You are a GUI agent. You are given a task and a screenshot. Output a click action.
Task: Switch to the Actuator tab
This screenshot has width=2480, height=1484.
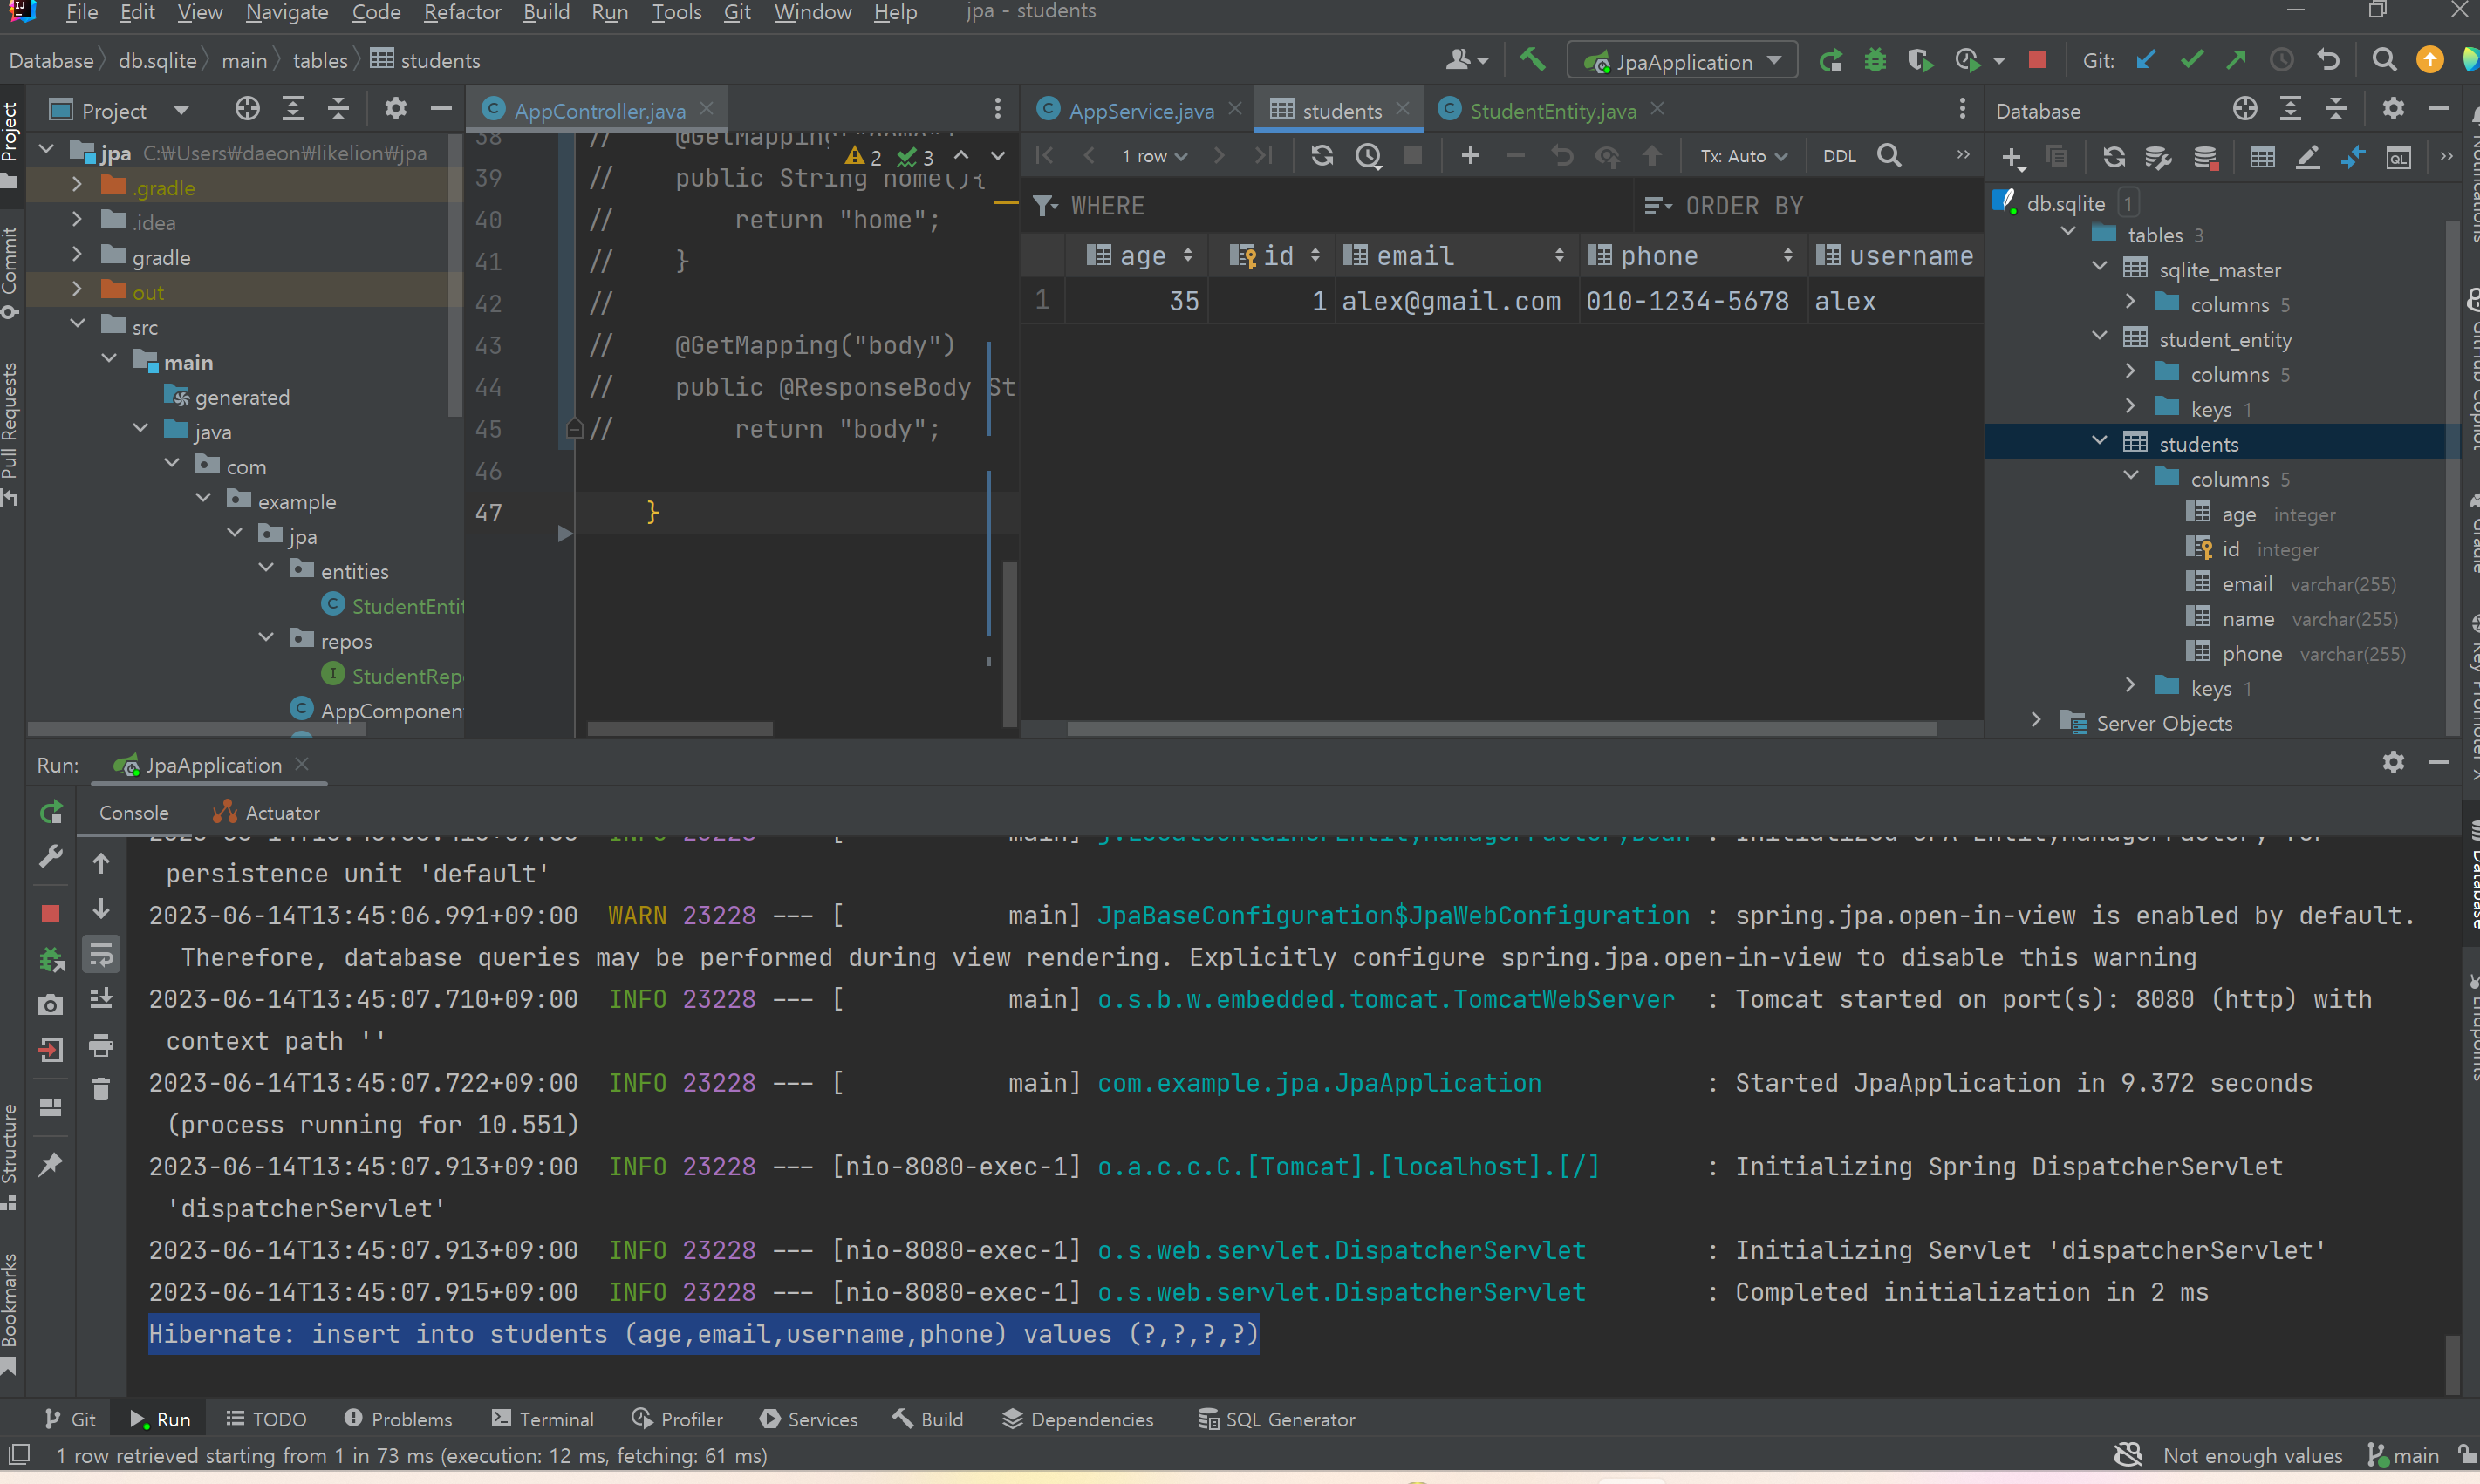coord(266,813)
